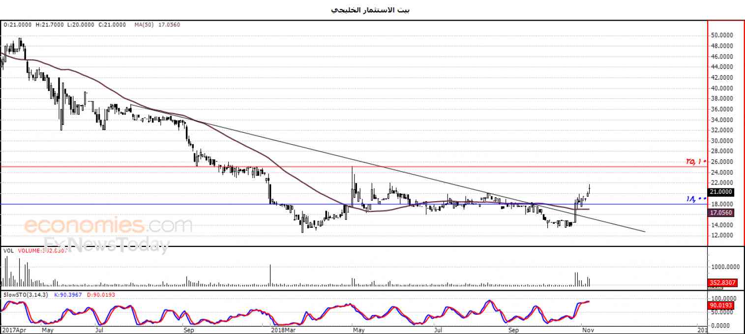The height and width of the screenshot is (334, 745).
Task: Click the Arabic chart title above the chart
Action: [x=370, y=10]
